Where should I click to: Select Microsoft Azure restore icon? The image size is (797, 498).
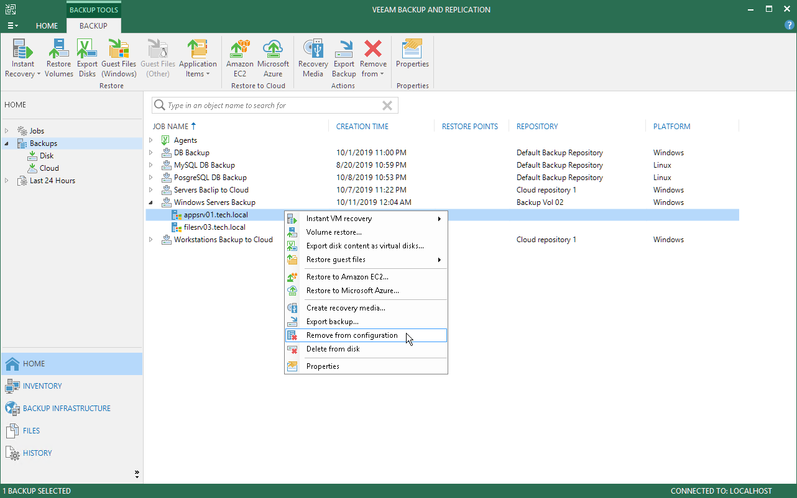[x=273, y=58]
